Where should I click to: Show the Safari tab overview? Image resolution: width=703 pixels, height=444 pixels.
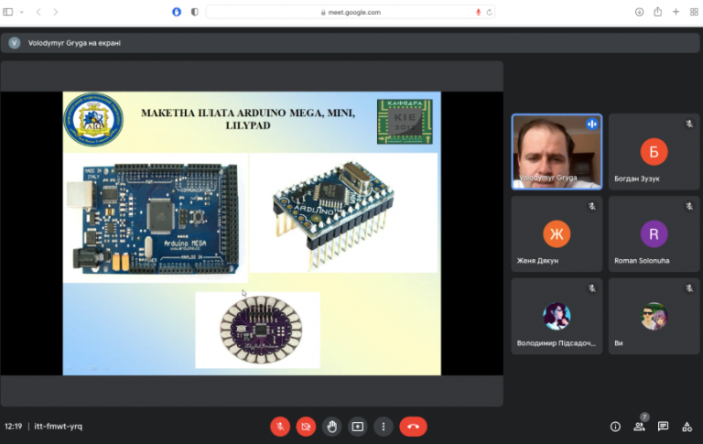coord(694,12)
